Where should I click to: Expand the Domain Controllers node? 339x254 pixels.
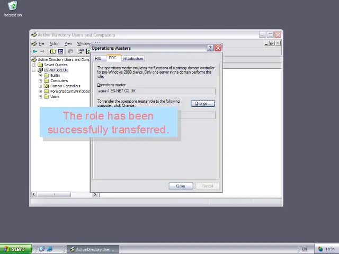[x=40, y=86]
